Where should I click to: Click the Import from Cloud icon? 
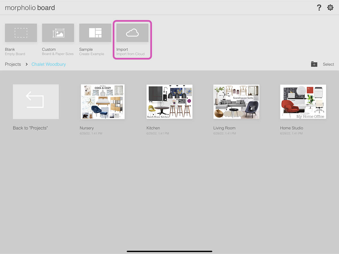point(132,33)
